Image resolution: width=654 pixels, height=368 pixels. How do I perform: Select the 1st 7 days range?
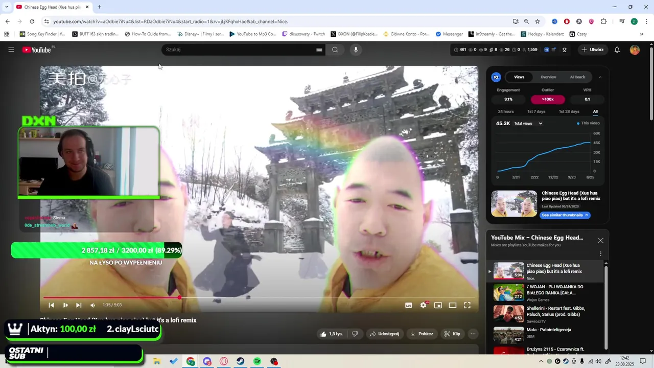(536, 111)
